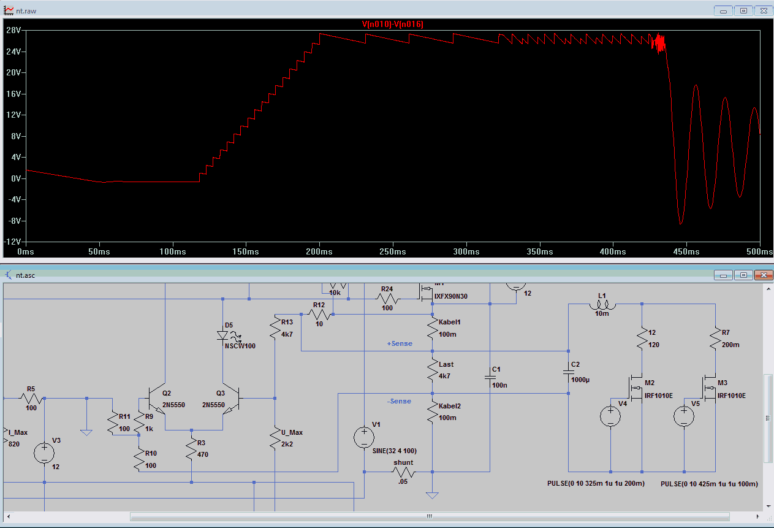Select the Last 4k7 load resistor symbol
The height and width of the screenshot is (528, 774).
tap(433, 370)
